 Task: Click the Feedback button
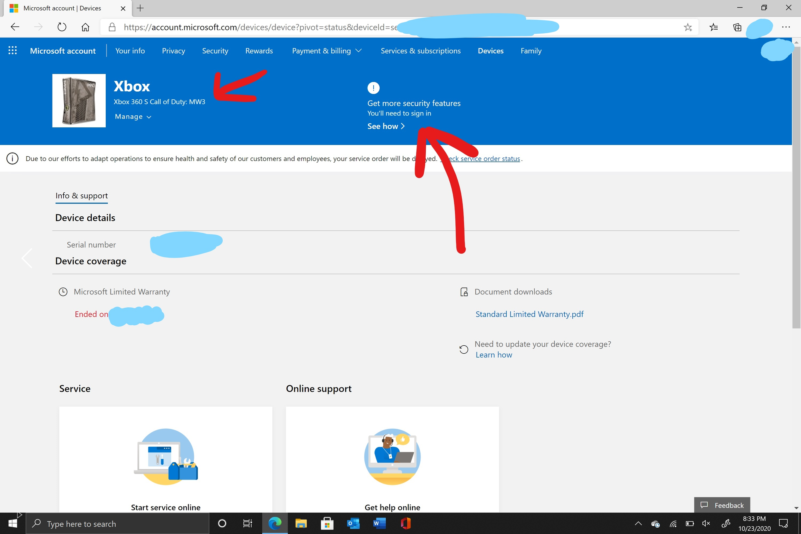(722, 505)
